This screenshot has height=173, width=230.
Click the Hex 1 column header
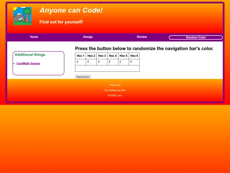pos(80,56)
